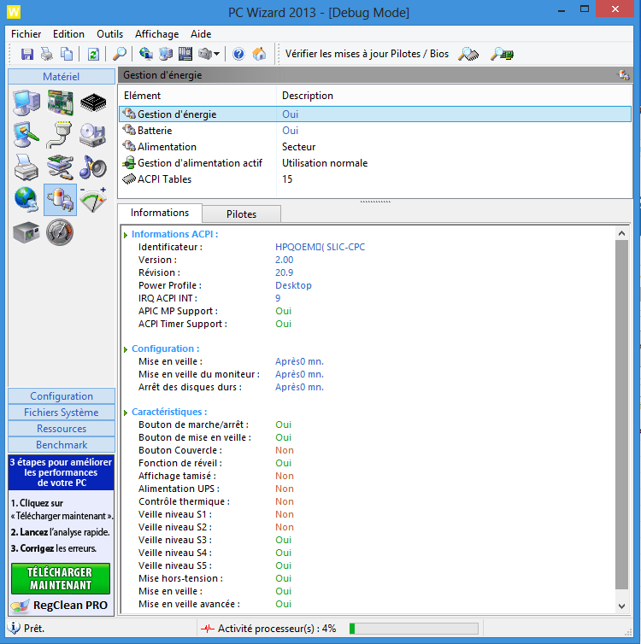Click the scrollbar up arrow in details pane

click(621, 233)
